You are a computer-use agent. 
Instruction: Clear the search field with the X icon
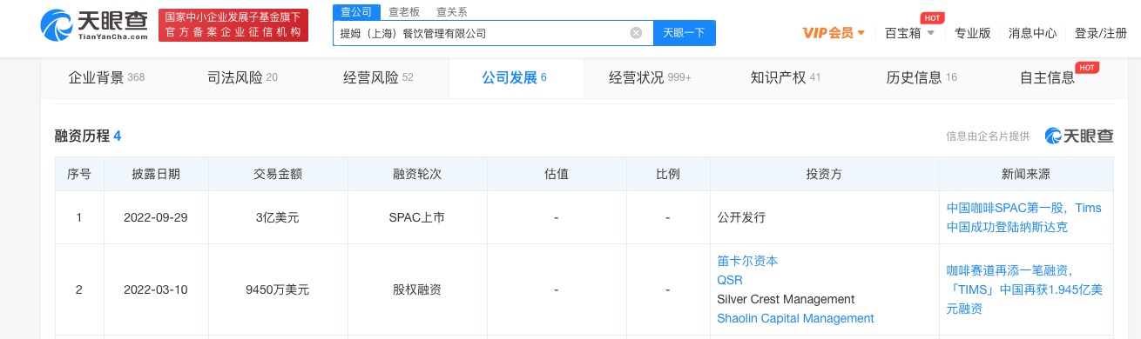click(x=636, y=33)
